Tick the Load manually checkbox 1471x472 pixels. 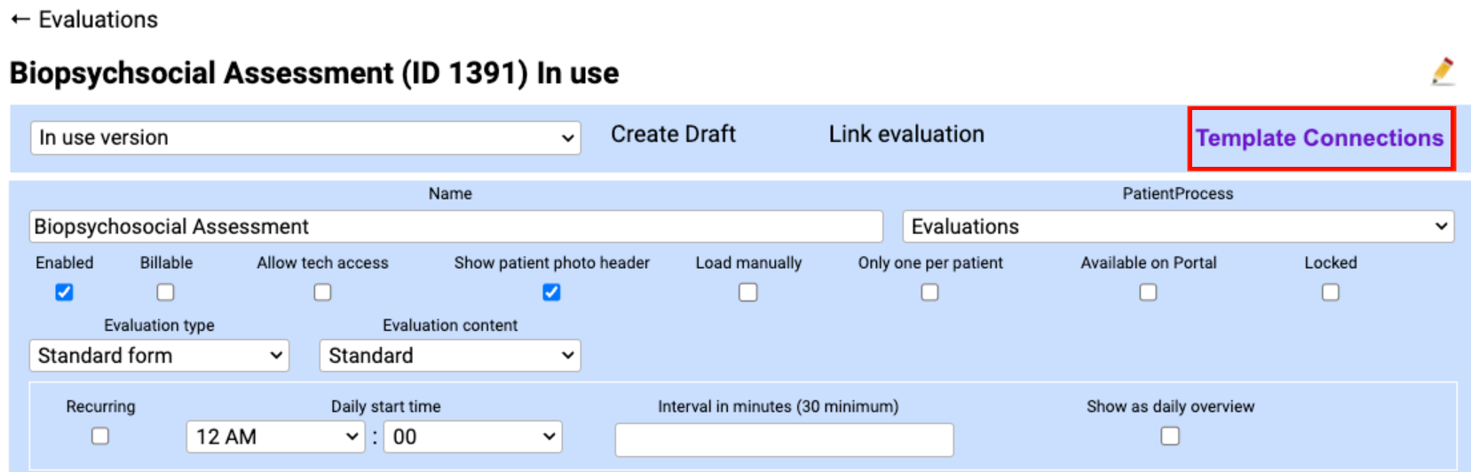tap(748, 293)
